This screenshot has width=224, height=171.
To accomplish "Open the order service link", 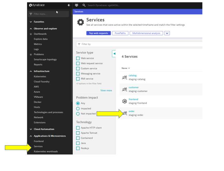I will 131,111.
